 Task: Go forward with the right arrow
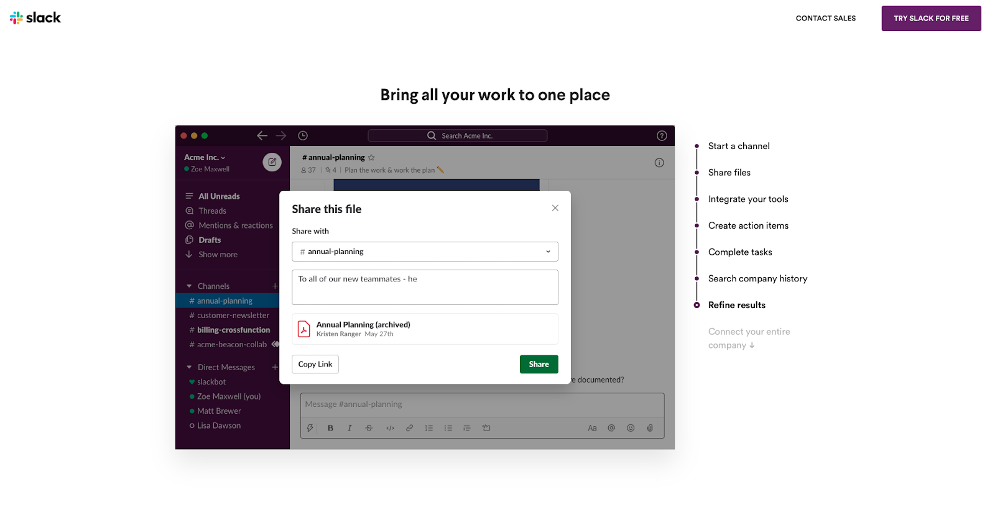coord(281,135)
